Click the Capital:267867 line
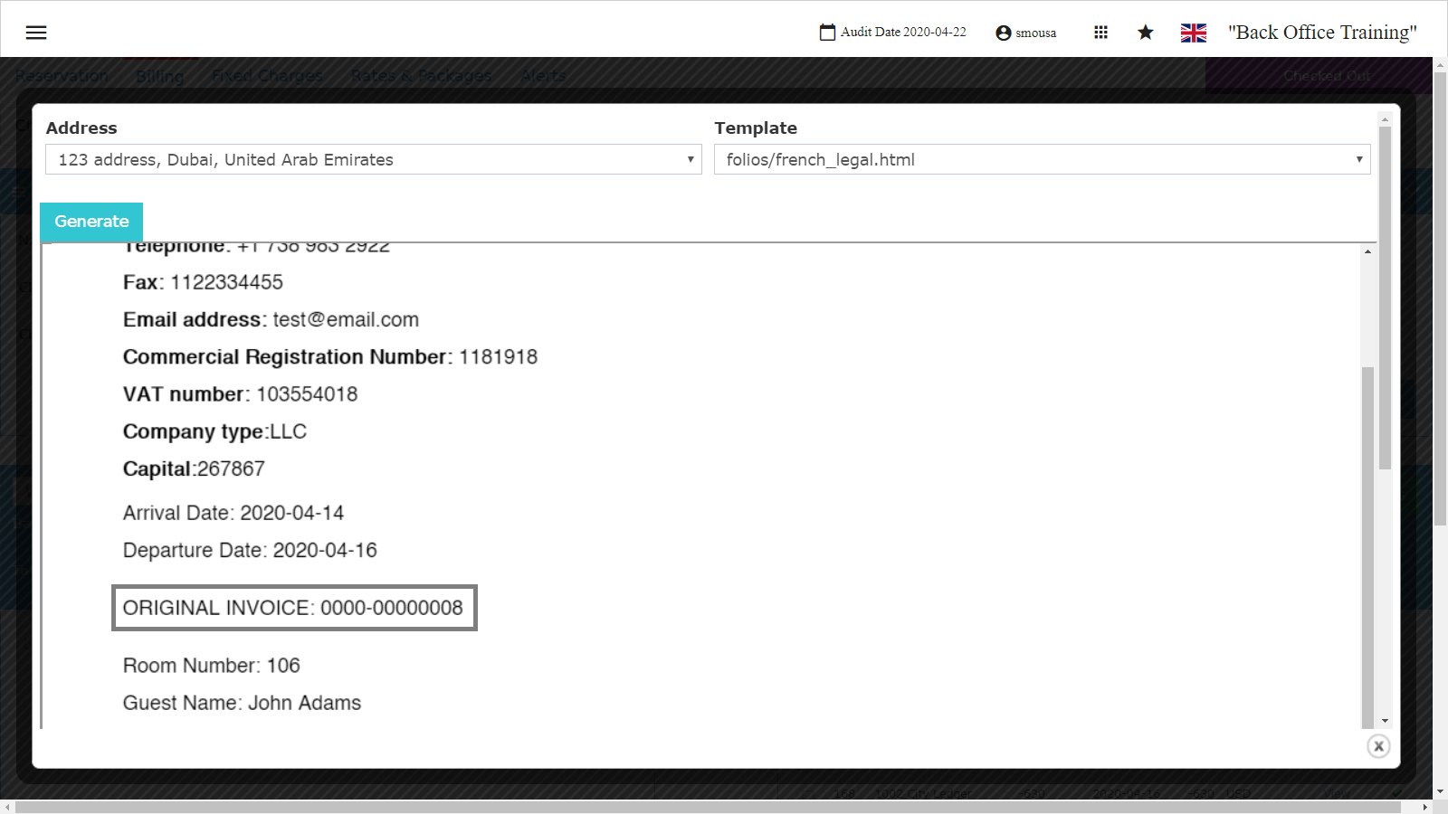 (x=194, y=469)
